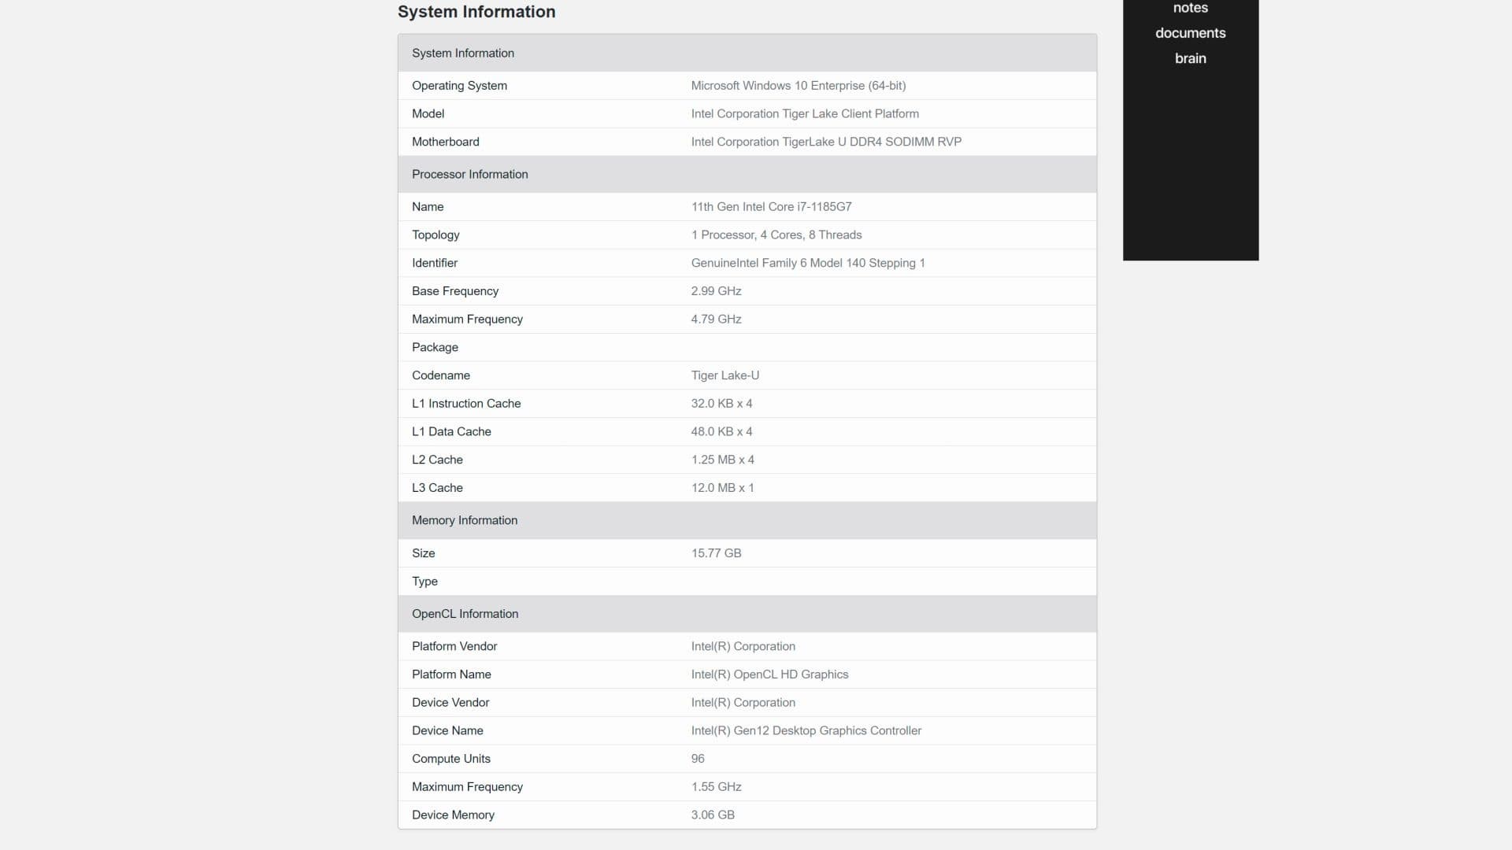Click the Compute Units value 96
The height and width of the screenshot is (850, 1512).
coord(698,759)
